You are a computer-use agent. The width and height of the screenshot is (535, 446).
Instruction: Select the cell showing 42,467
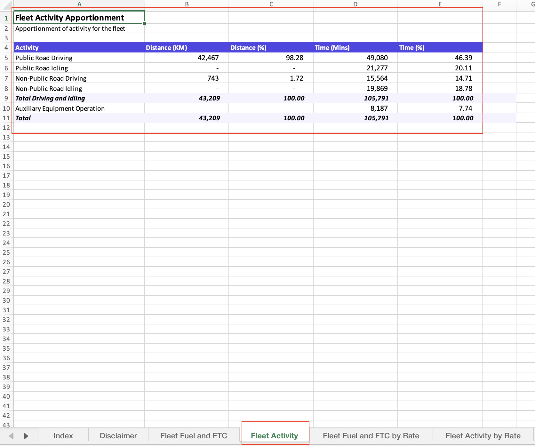pyautogui.click(x=187, y=58)
